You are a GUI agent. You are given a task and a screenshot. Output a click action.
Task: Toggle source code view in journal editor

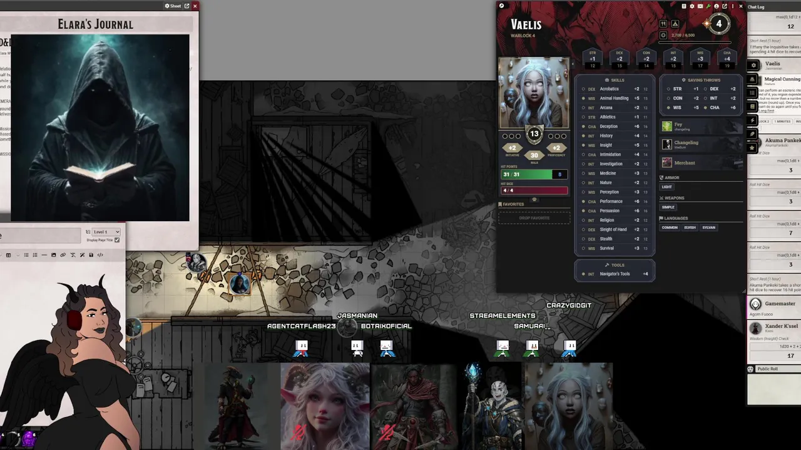[100, 255]
